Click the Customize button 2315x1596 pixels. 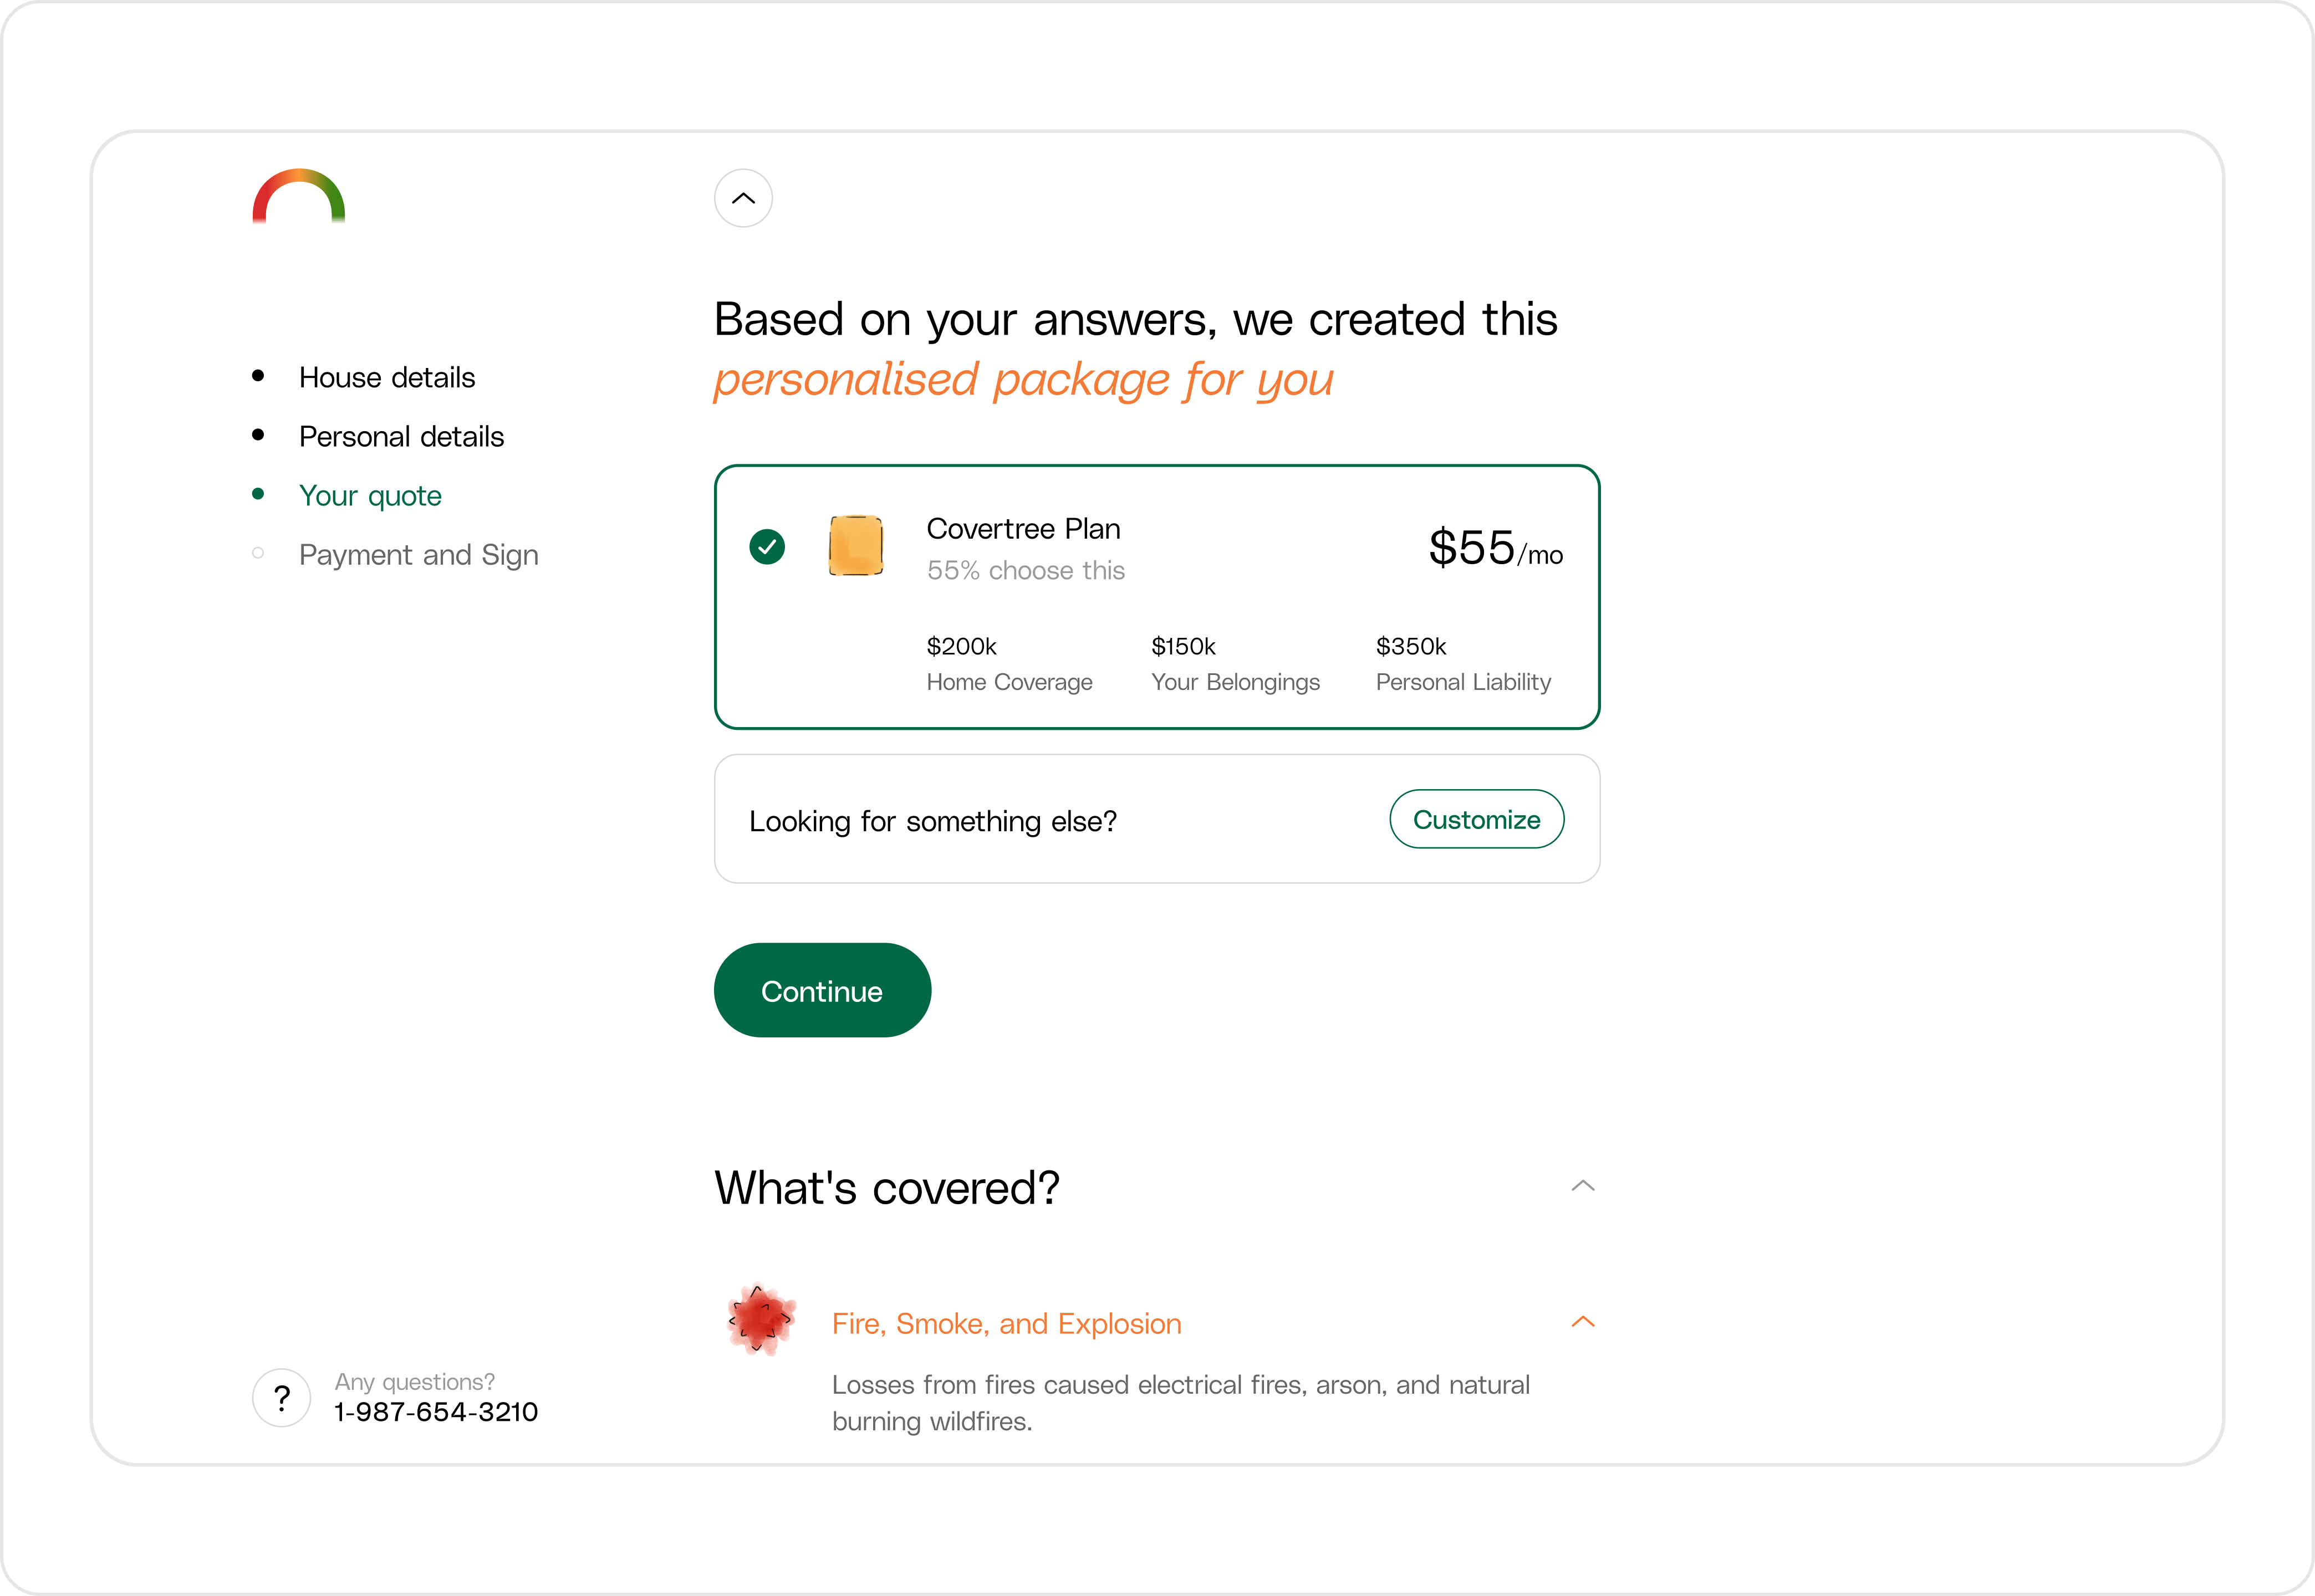tap(1476, 820)
